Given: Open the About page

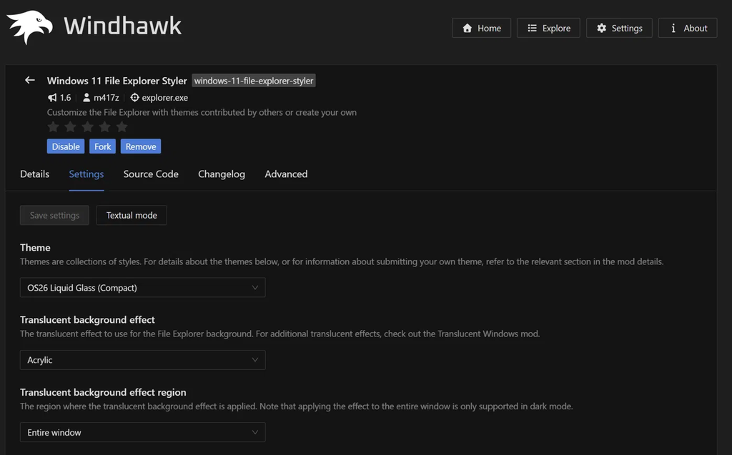Looking at the screenshot, I should click(688, 28).
